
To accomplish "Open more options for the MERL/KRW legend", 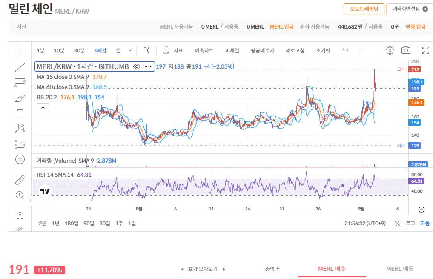I will pos(149,66).
